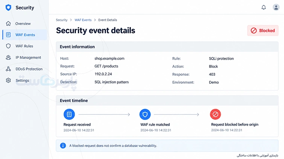Click the Rule: field label
Viewport: 284px width, 159px height.
click(x=176, y=58)
